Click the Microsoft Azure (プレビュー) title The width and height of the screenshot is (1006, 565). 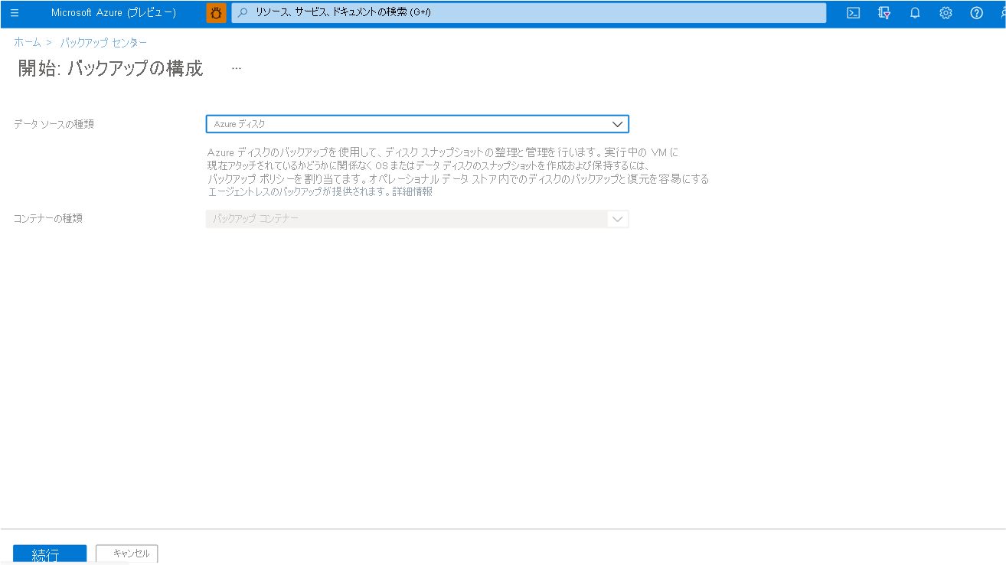point(113,13)
